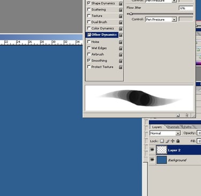Click the delete brush trash icon
Viewport: 201px width, 196px height.
187,115
